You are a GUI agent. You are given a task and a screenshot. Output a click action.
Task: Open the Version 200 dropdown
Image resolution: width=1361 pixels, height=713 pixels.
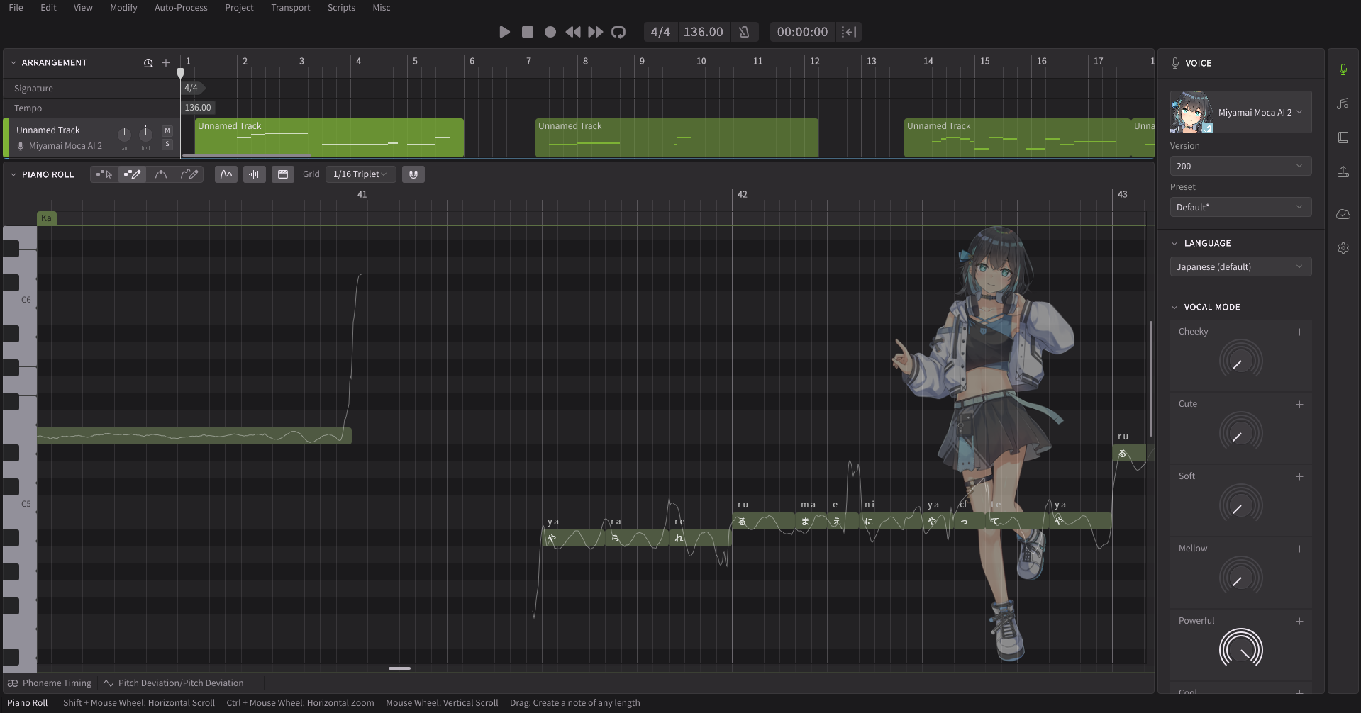(x=1240, y=166)
